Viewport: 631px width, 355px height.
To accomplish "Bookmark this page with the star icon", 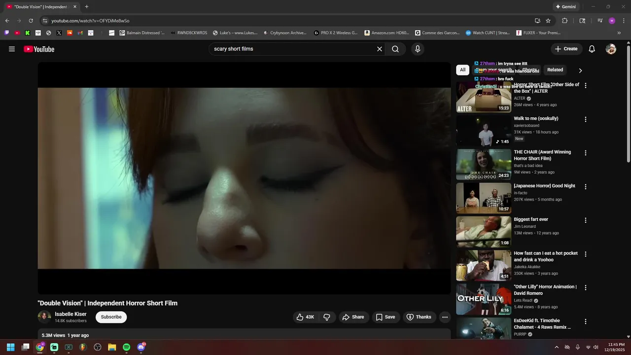I will [548, 21].
